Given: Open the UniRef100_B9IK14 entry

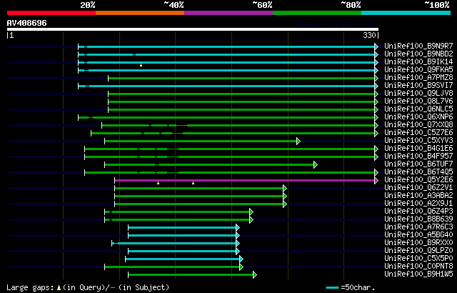Looking at the screenshot, I should [418, 61].
